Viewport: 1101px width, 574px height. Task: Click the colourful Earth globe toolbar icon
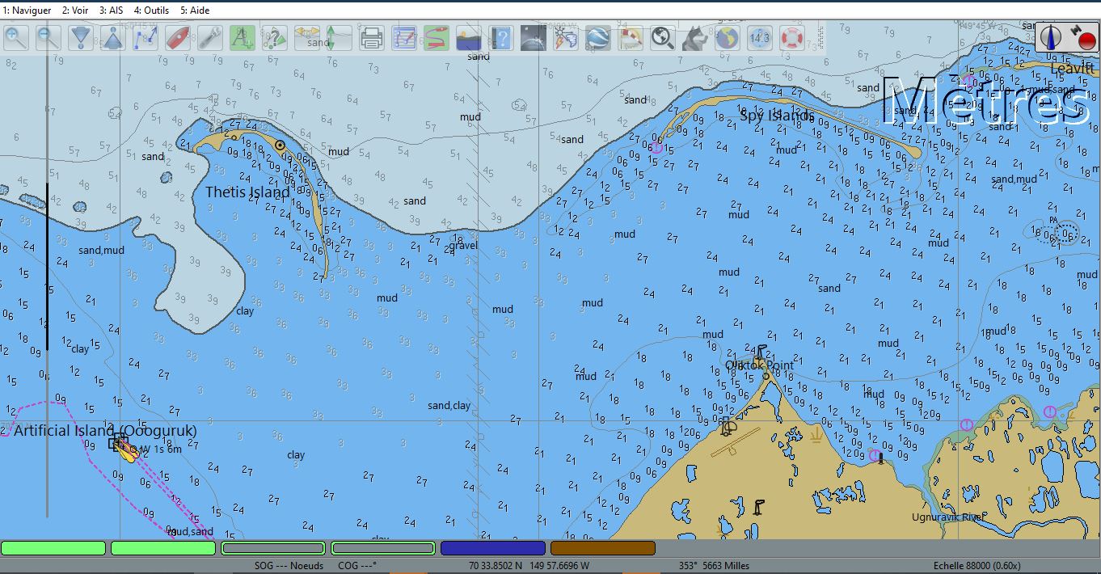pyautogui.click(x=728, y=38)
